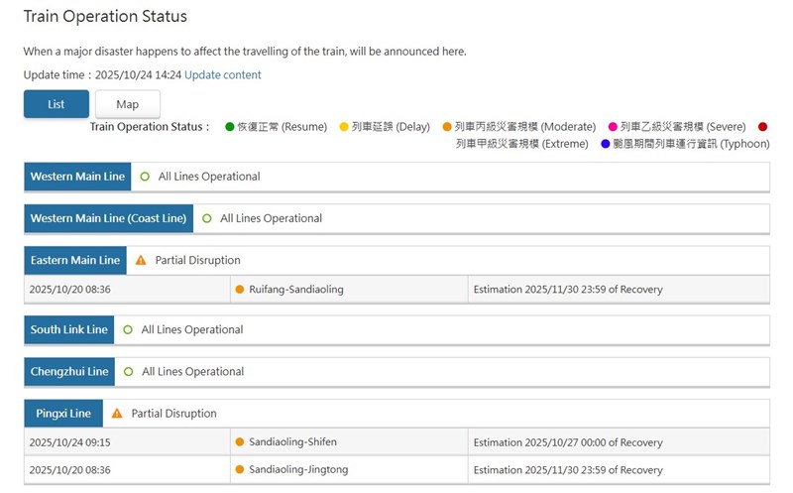Click the Pingxi Line warning triangle icon

click(117, 414)
